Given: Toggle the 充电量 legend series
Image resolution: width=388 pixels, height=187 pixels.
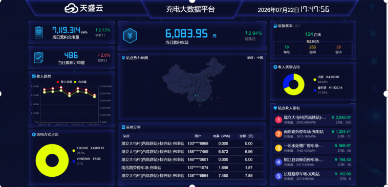Looking at the screenshot, I should [x=80, y=82].
